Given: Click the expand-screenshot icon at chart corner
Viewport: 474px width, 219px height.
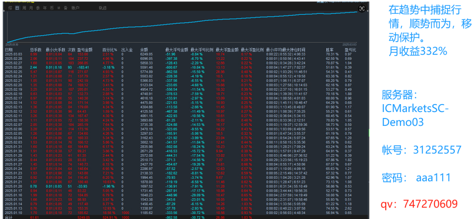Looking at the screenshot, I should pos(362,9).
